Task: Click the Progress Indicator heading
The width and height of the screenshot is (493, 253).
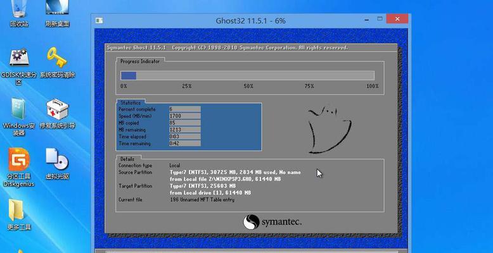Action: (140, 61)
